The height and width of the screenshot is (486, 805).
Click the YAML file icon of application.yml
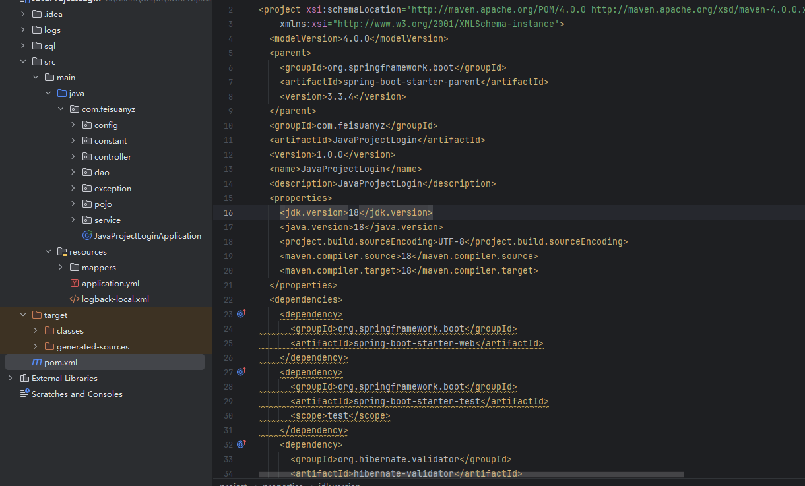pos(75,283)
